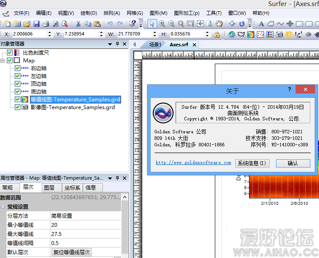Click the Paste clipboard icon
The image size is (319, 258).
pos(97,24)
